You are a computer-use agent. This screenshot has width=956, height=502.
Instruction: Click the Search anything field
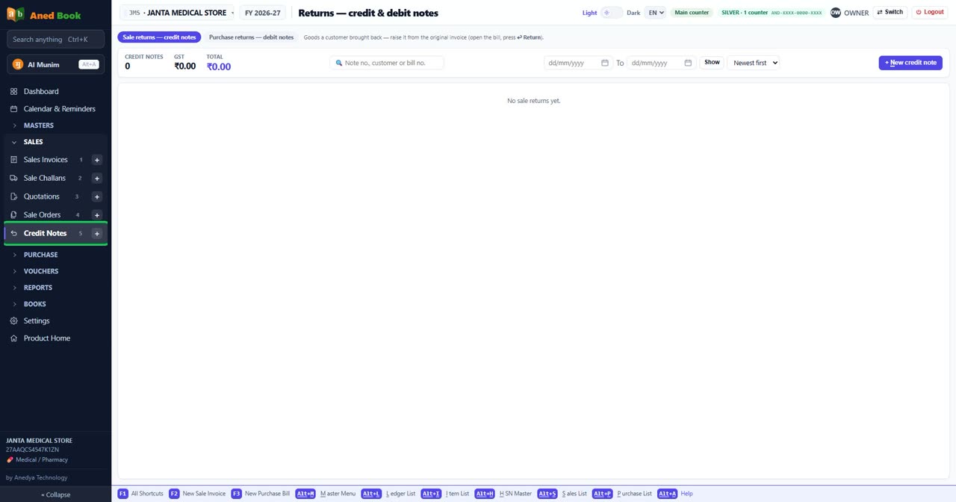[x=55, y=39]
